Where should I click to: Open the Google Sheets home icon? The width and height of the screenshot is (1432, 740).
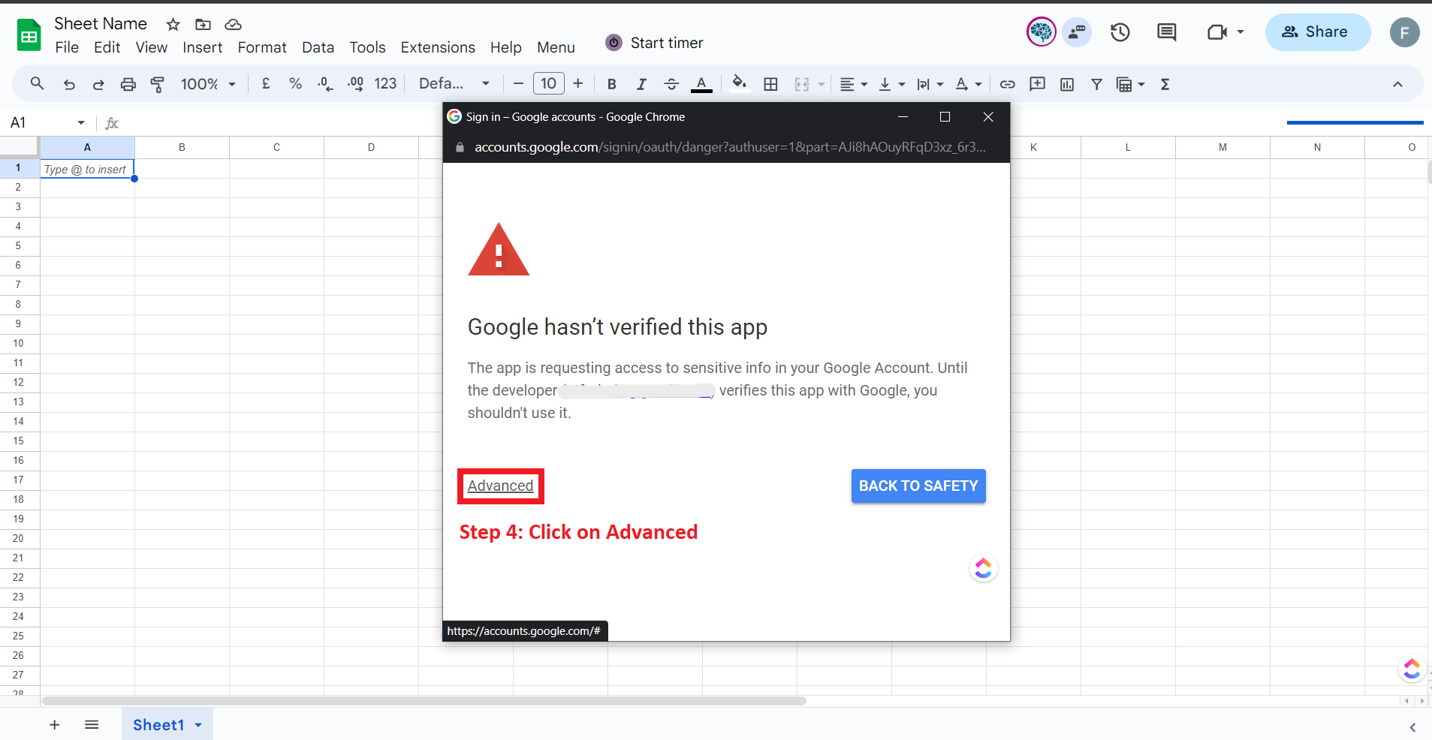coord(29,35)
